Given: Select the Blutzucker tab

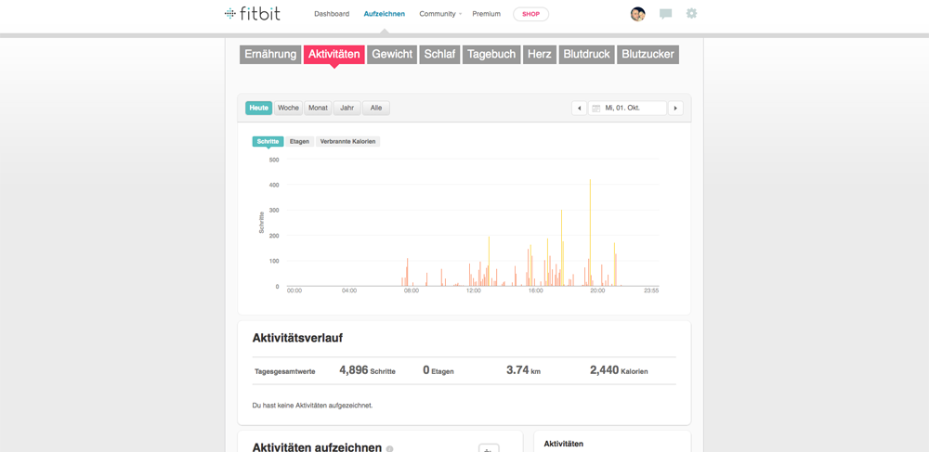Looking at the screenshot, I should click(648, 55).
